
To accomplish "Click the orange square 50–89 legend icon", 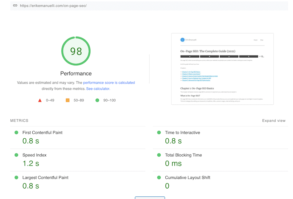I will click(x=68, y=100).
